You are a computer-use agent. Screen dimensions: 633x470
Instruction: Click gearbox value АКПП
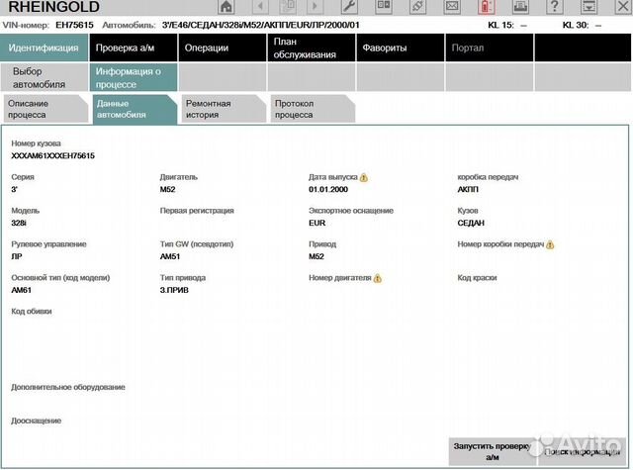pos(468,189)
